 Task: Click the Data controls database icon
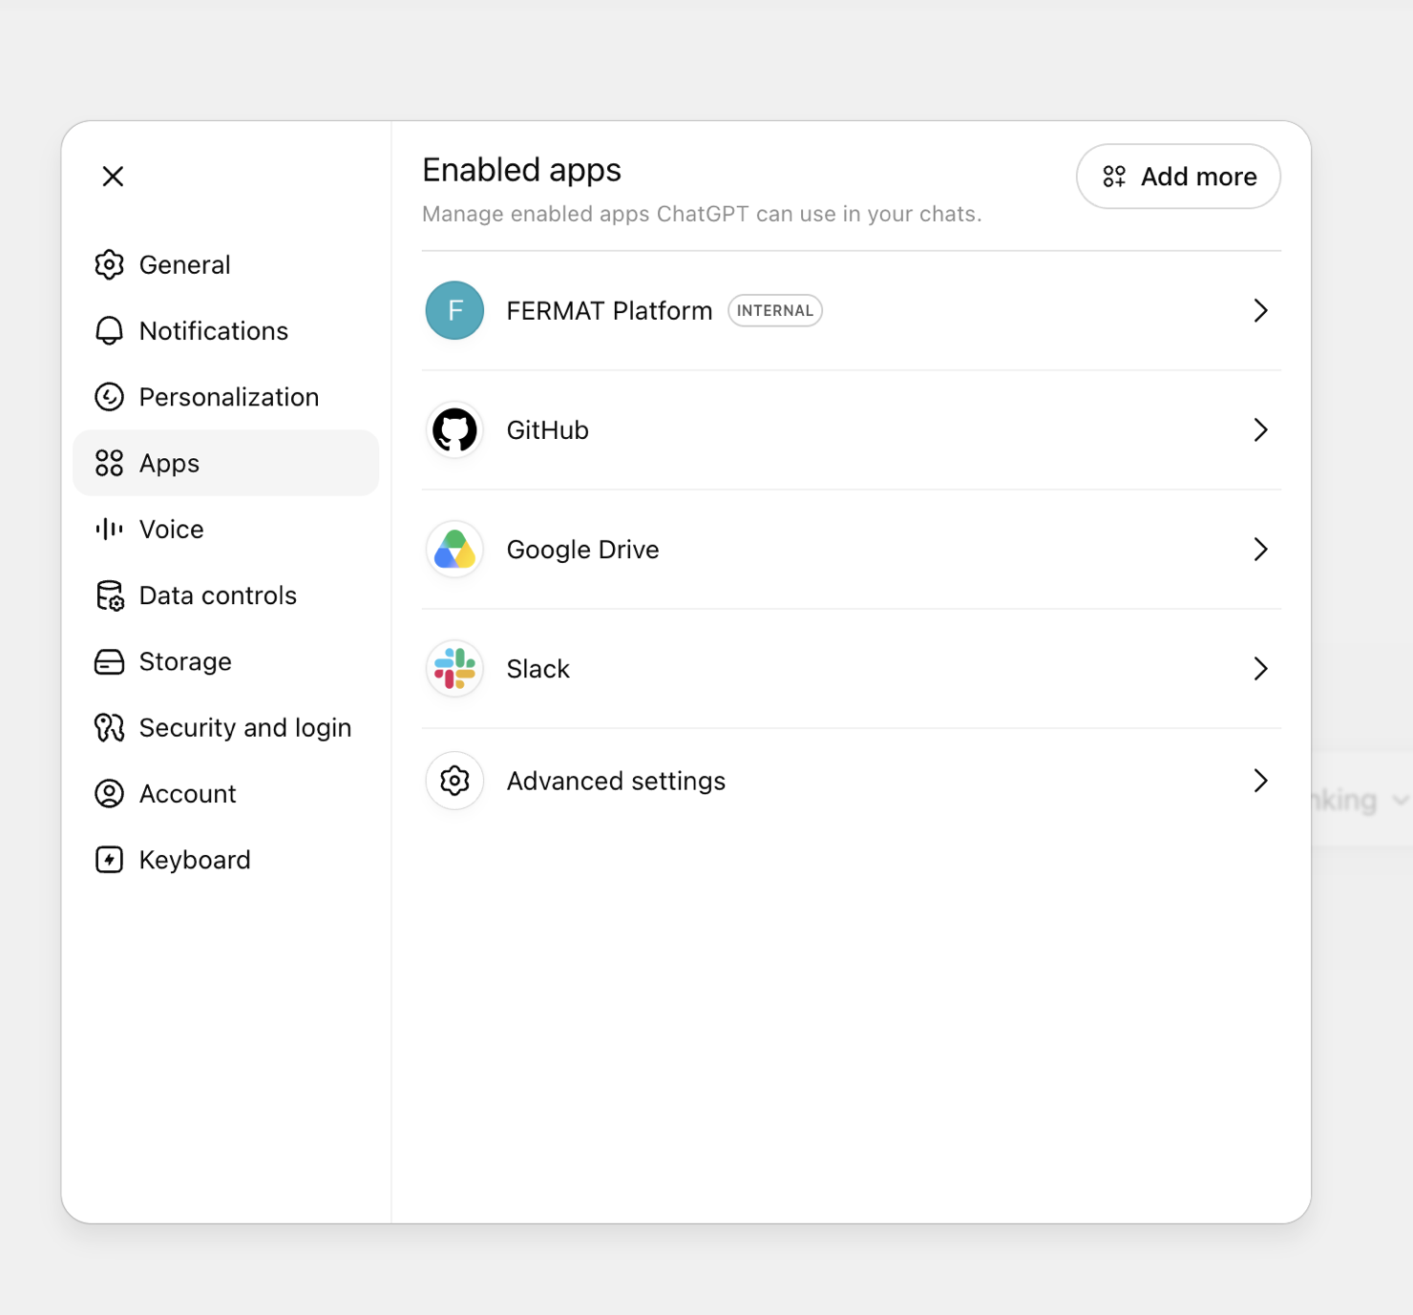[x=110, y=595]
